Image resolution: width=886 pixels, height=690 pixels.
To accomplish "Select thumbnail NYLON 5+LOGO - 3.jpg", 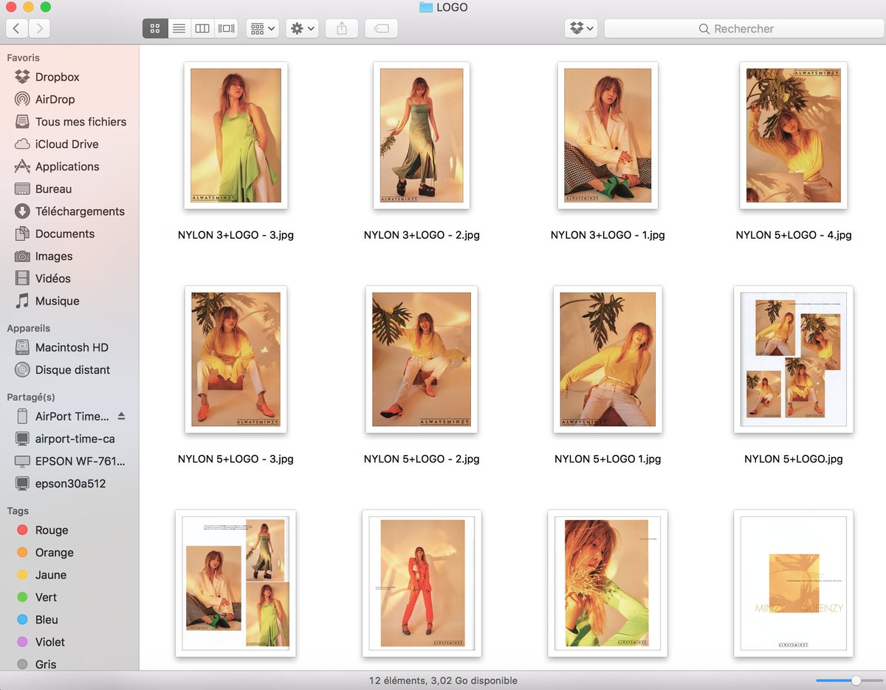I will pyautogui.click(x=236, y=359).
